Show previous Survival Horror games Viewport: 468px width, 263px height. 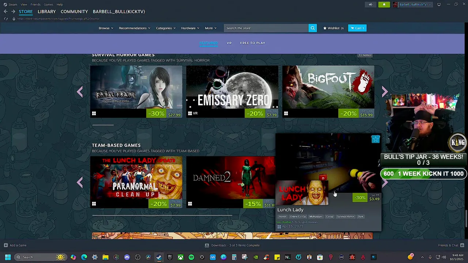pos(80,92)
